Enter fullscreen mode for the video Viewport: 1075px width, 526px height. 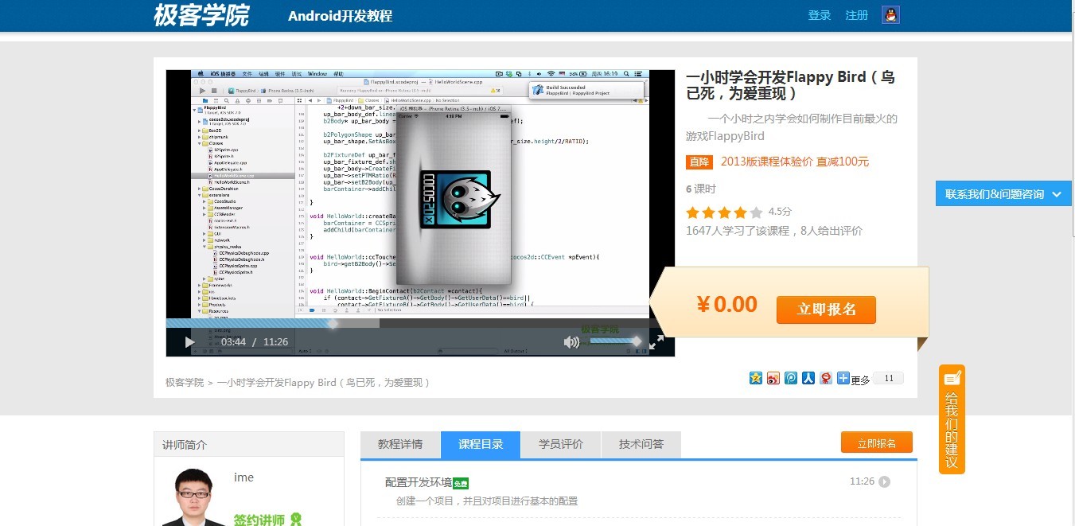[x=656, y=342]
